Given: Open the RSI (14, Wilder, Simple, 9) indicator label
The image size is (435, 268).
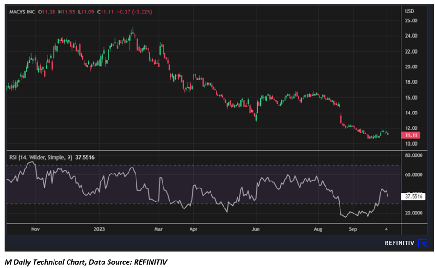Looking at the screenshot, I should [41, 157].
